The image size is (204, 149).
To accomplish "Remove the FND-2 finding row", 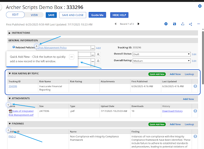I will [x=195, y=136].
